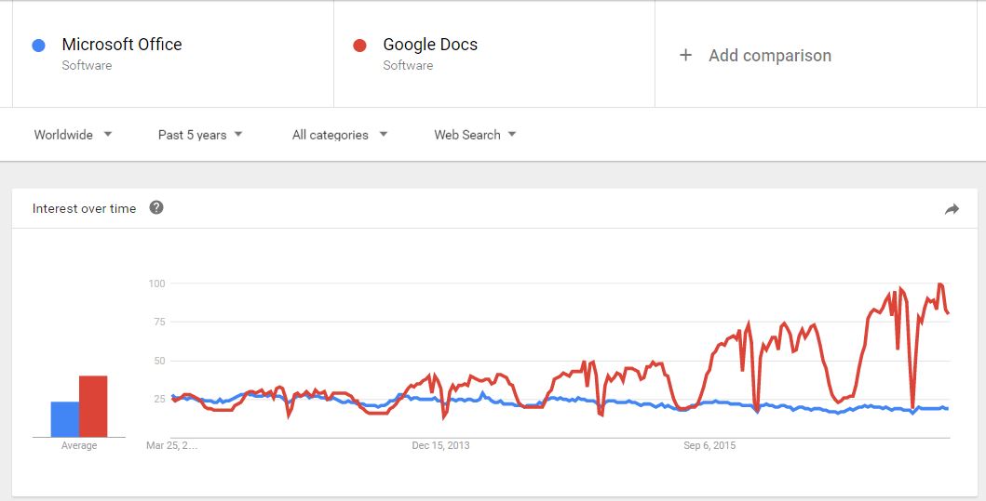Open the Worldwide region dropdown
The height and width of the screenshot is (501, 986).
[x=73, y=135]
